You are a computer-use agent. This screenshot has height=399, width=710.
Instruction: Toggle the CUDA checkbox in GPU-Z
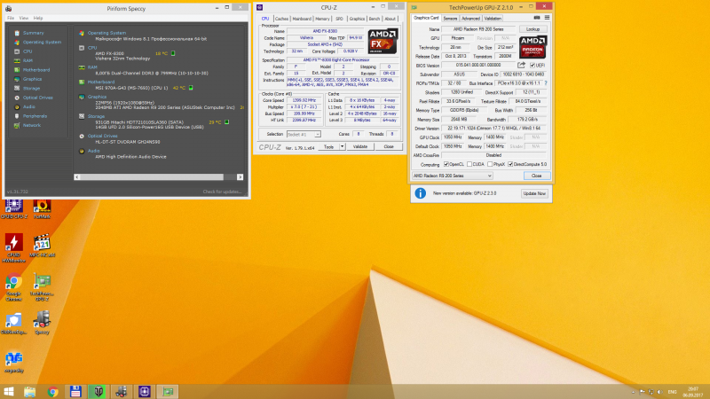(469, 164)
